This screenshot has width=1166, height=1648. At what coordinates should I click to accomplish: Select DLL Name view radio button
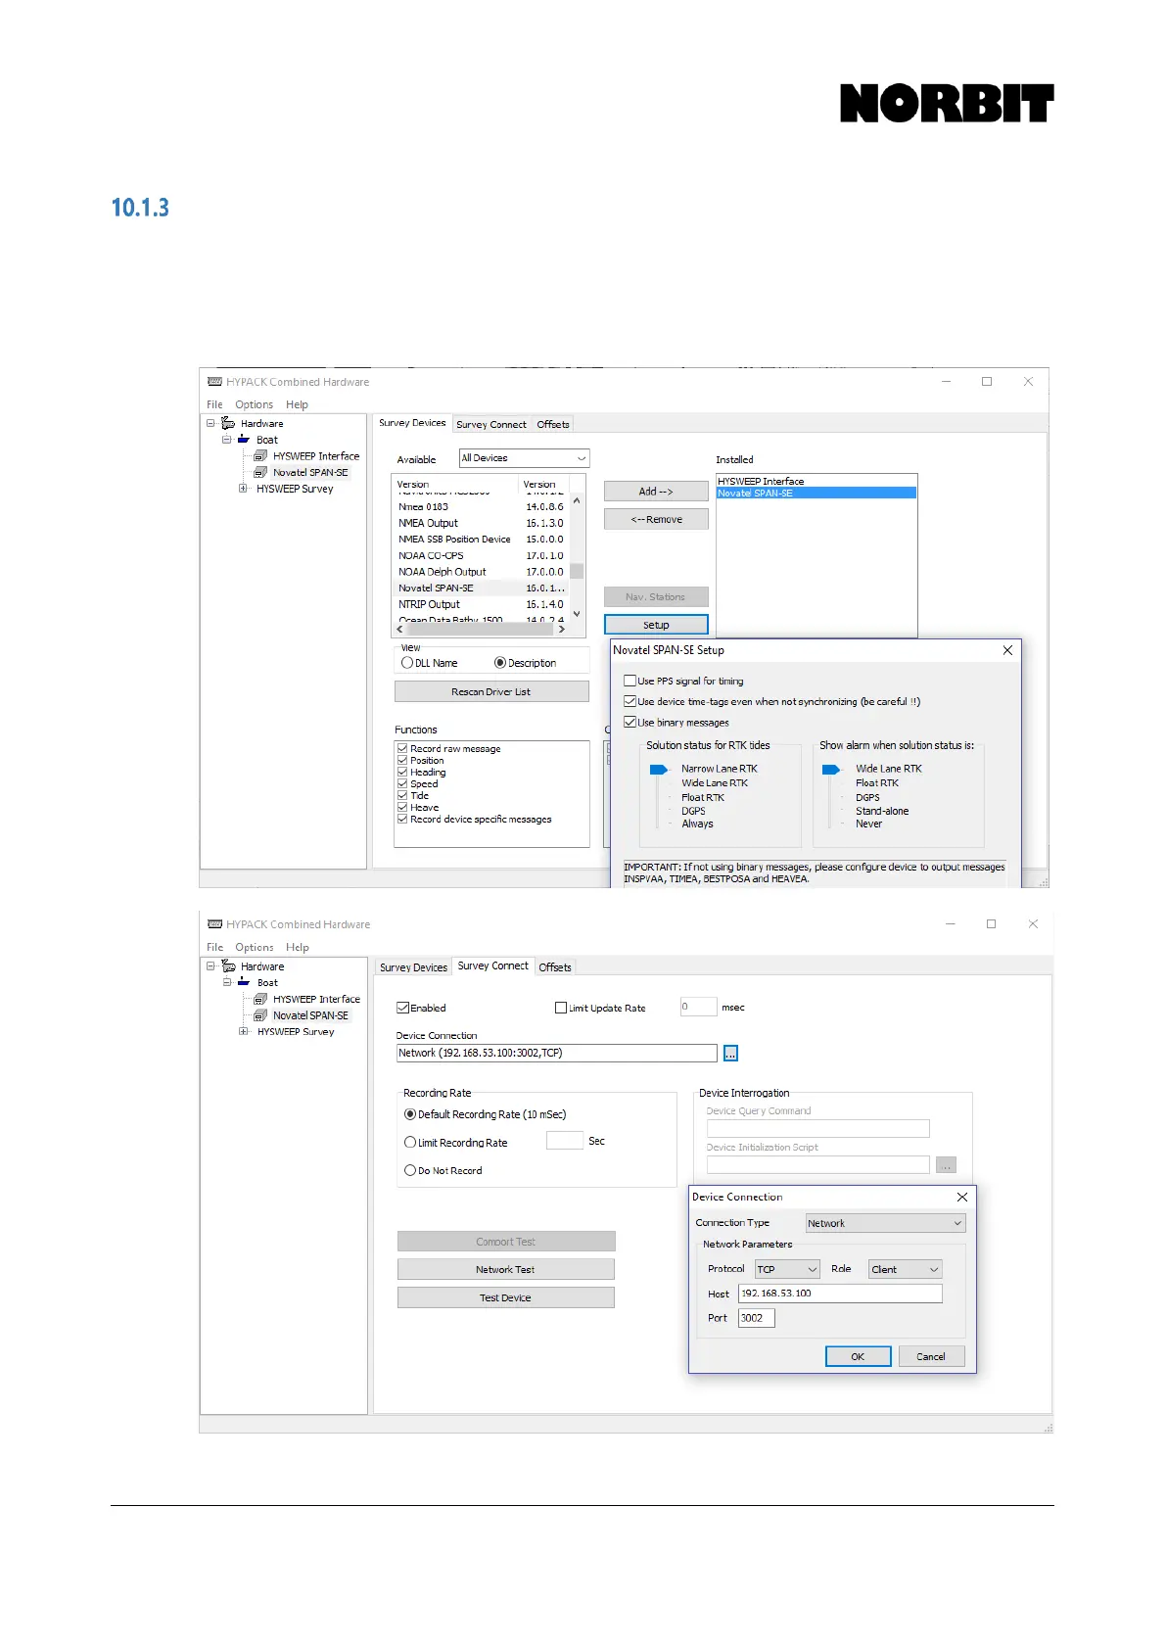coord(407,663)
